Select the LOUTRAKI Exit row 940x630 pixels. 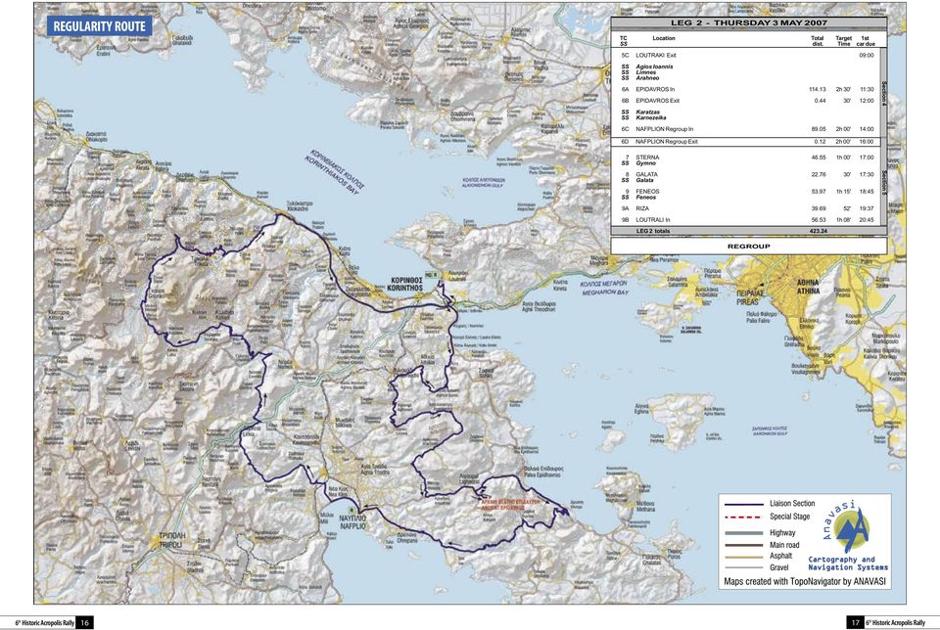tap(747, 55)
